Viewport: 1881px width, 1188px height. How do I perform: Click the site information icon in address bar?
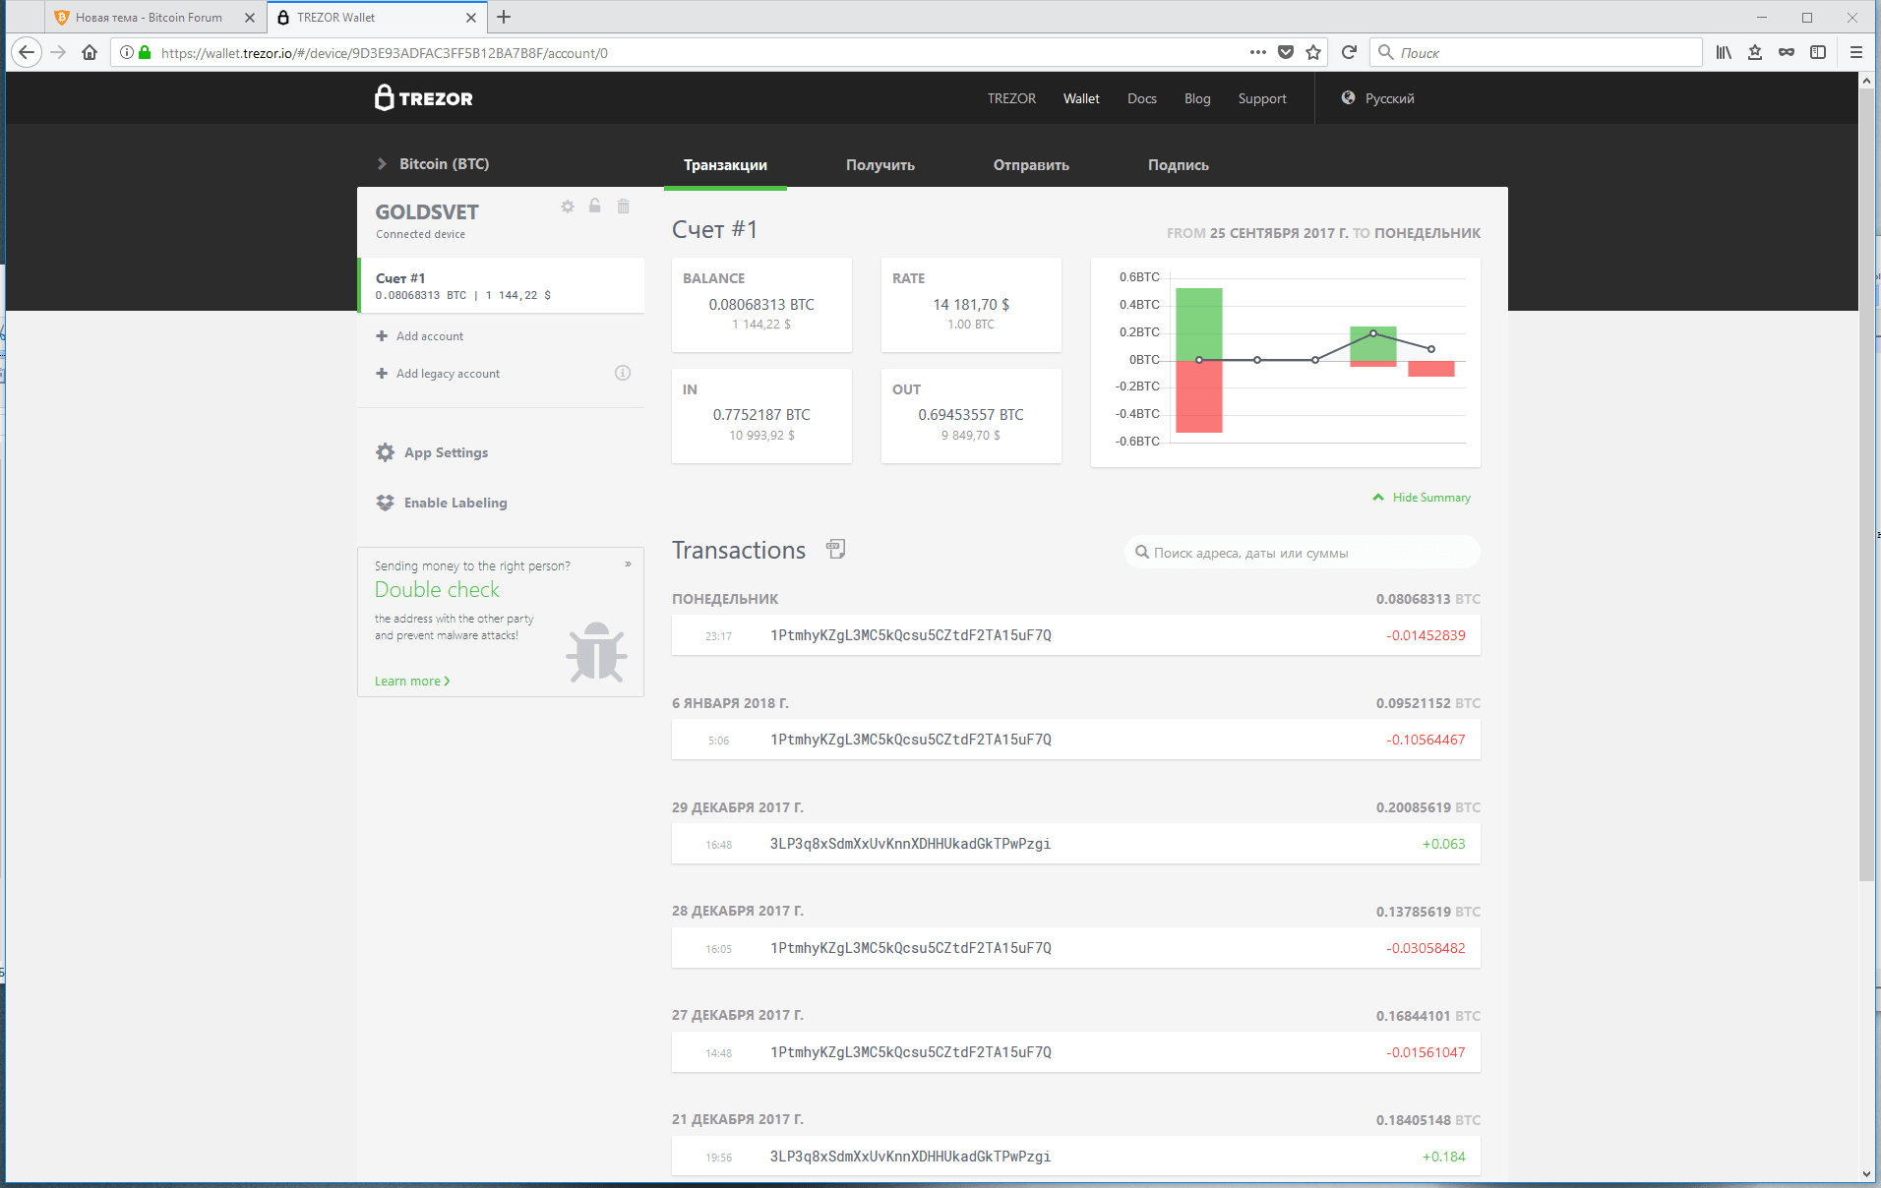pos(127,52)
